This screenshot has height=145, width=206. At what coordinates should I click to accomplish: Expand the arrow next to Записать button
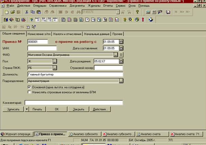coord(26,109)
